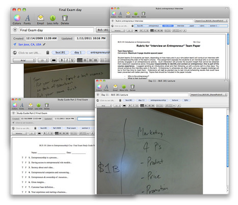The image size is (238, 205).
Task: Select fall 2009 tag in Rubric window
Action: click(x=168, y=25)
